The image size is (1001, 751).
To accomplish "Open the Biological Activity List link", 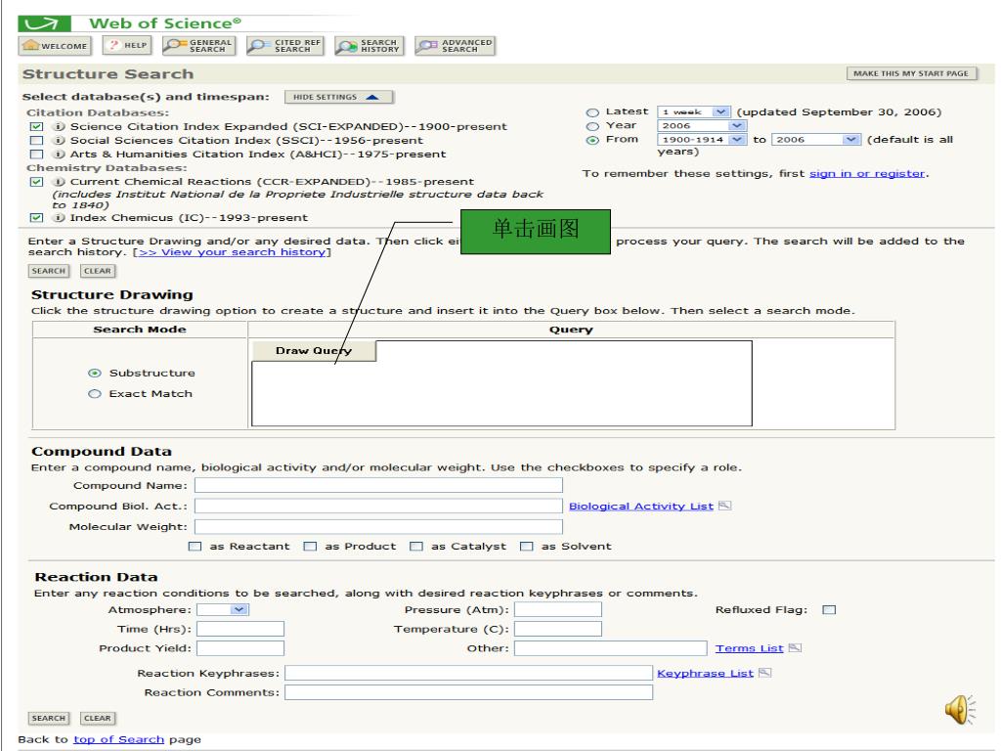I will [641, 507].
